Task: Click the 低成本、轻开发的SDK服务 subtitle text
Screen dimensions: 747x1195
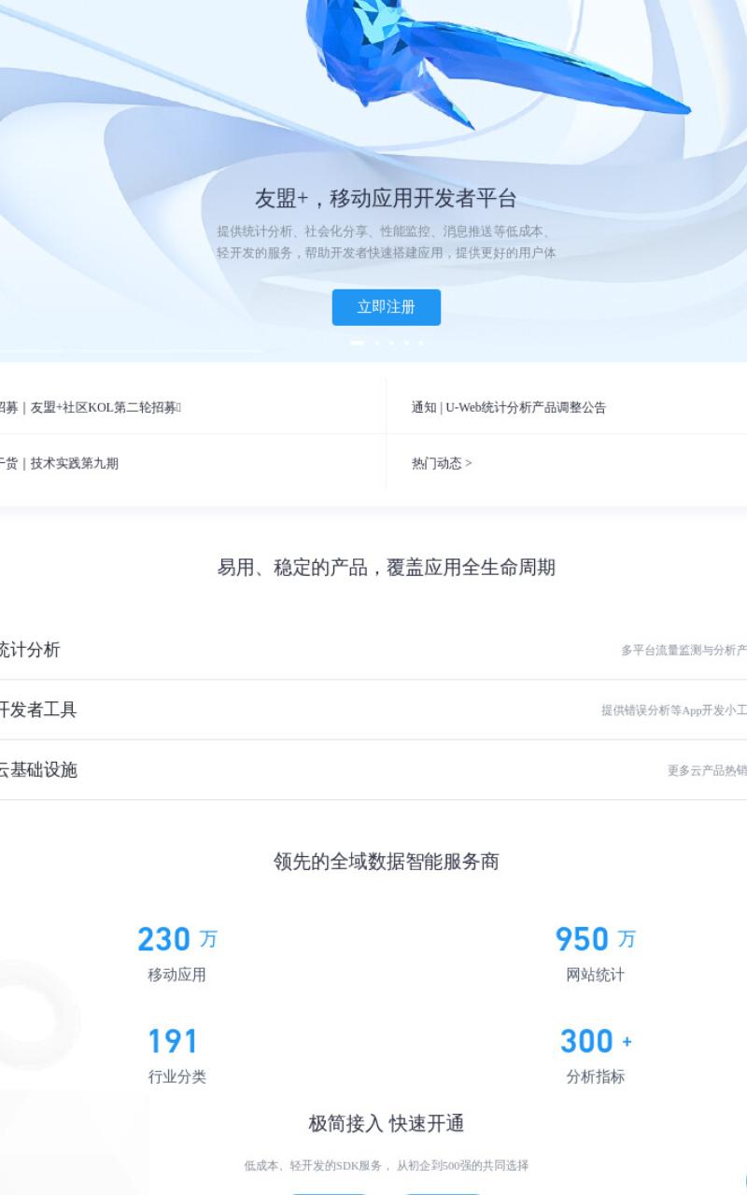Action: click(x=387, y=1165)
